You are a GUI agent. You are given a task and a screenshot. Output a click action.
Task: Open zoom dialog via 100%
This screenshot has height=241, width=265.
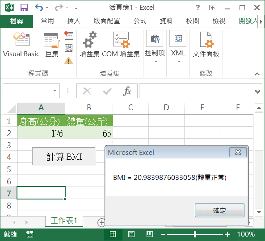tap(246, 234)
